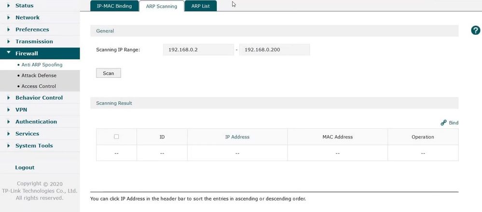Click the end IP field 192.168.0.200
The image size is (482, 212).
275,50
